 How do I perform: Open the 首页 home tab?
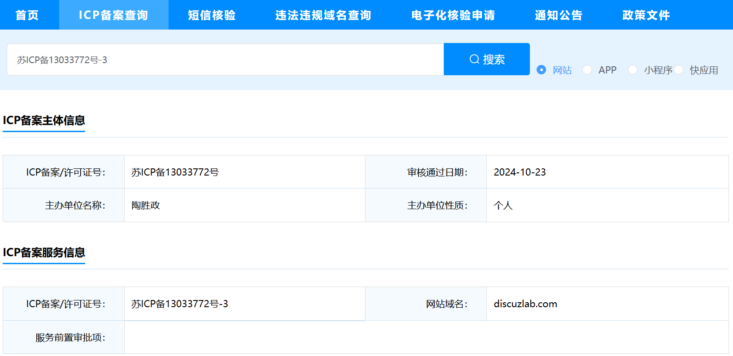(x=27, y=15)
